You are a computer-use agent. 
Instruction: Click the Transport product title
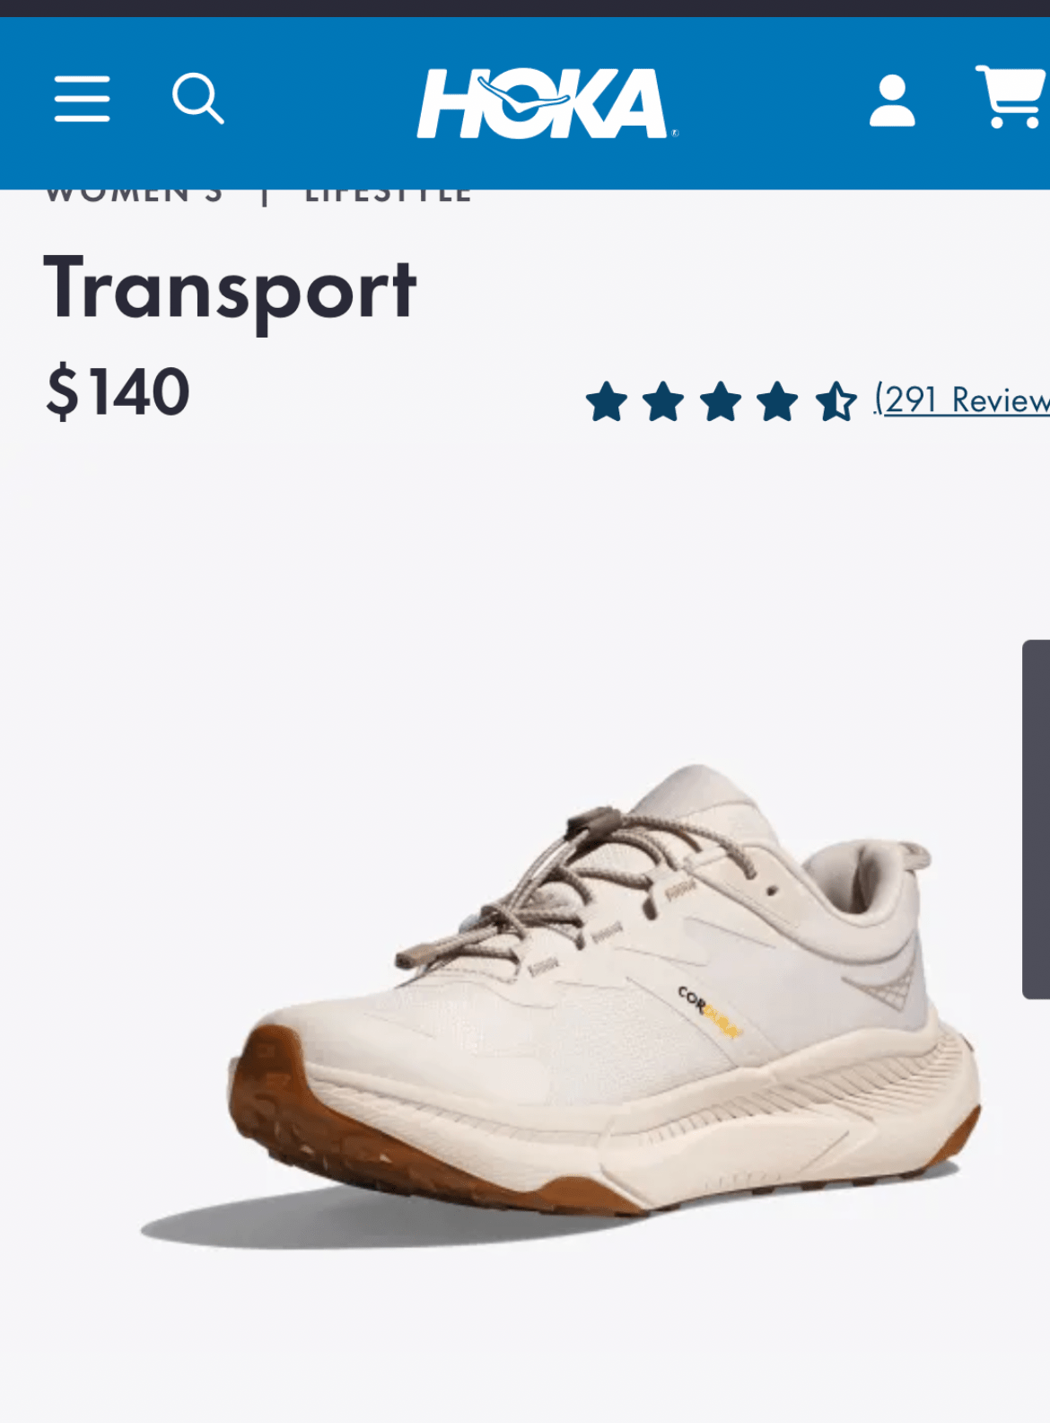point(231,290)
